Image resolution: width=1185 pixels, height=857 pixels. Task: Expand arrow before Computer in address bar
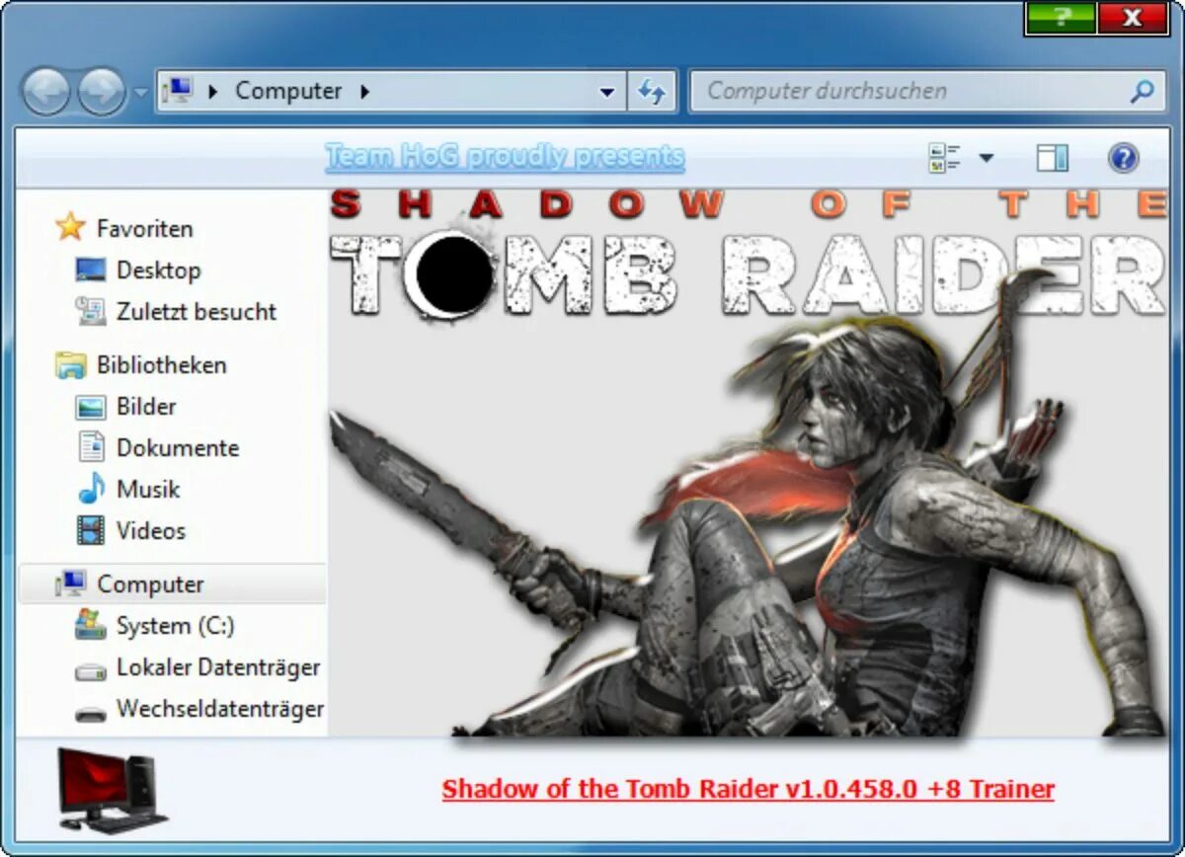(x=212, y=92)
